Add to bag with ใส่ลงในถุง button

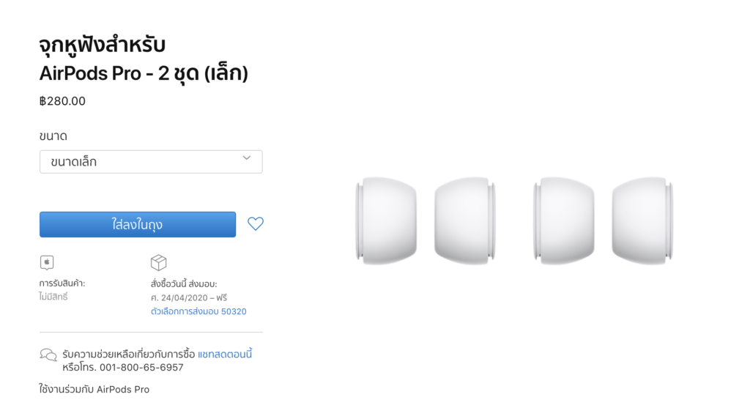[x=138, y=224]
